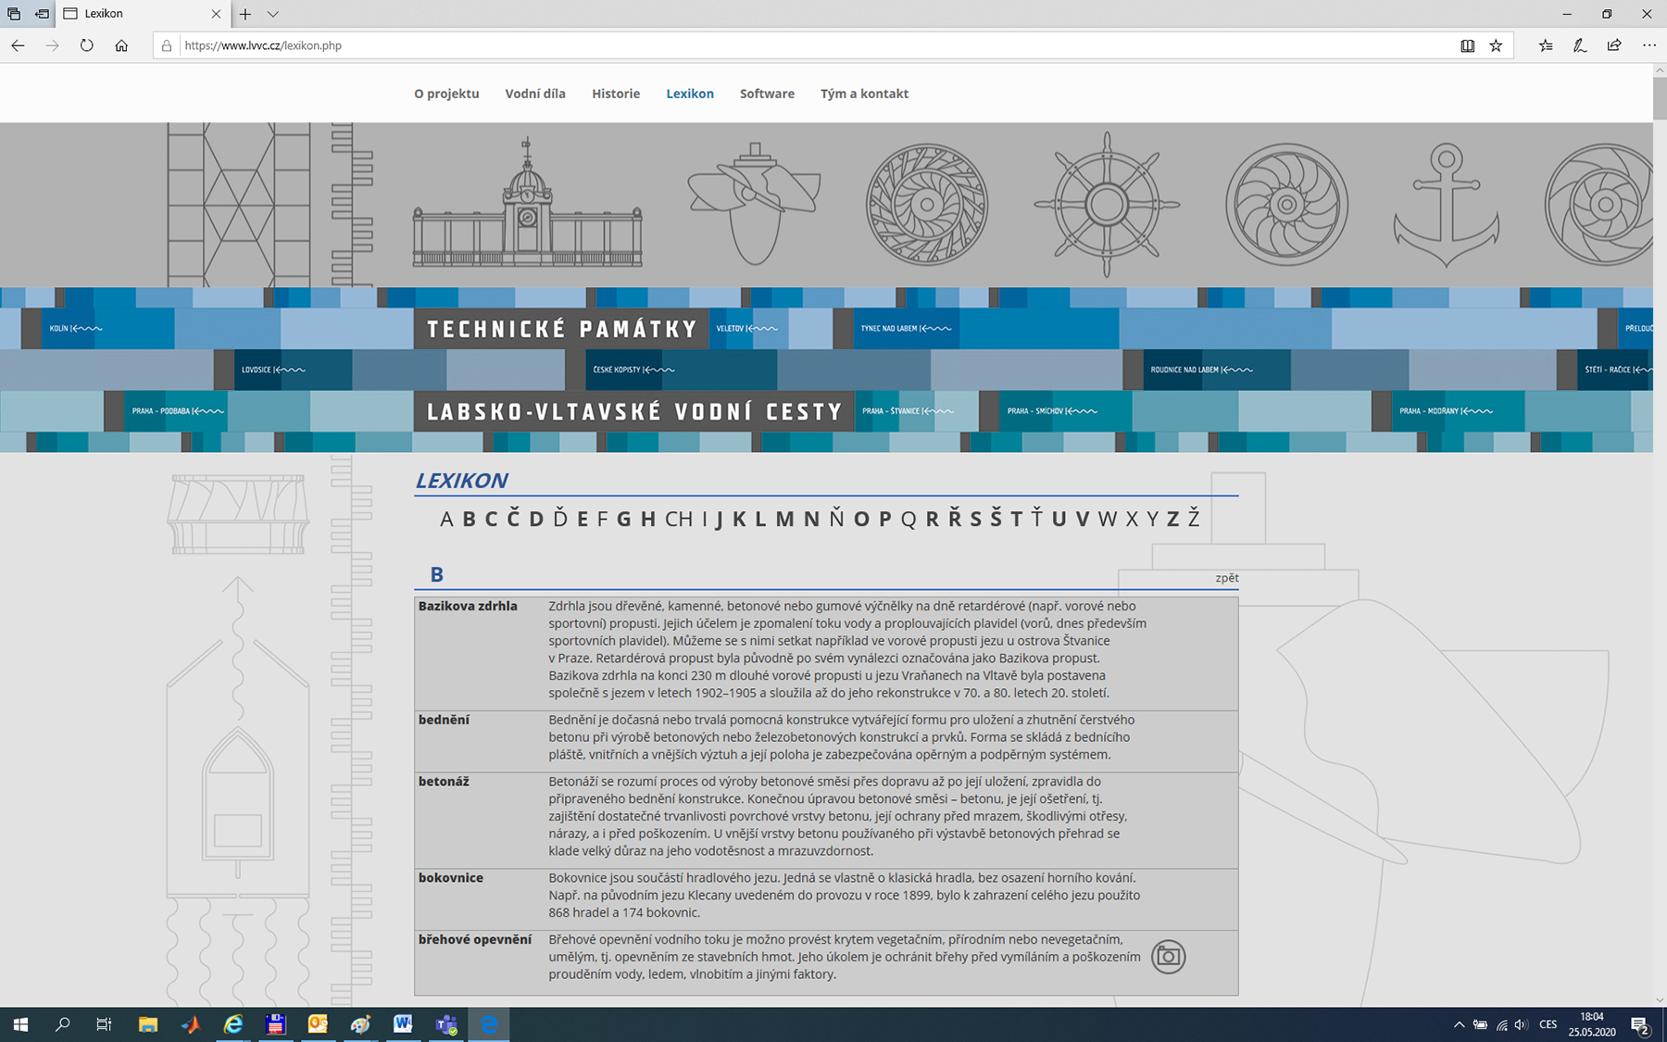Viewport: 1667px width, 1042px height.
Task: Show hidden system tray icons
Action: coord(1459,1024)
